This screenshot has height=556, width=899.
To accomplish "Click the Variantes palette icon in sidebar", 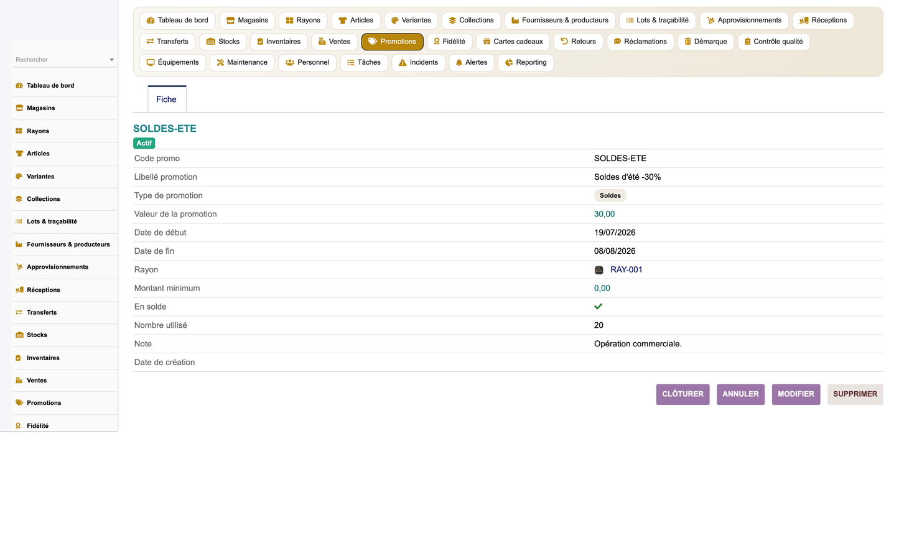I will point(19,177).
